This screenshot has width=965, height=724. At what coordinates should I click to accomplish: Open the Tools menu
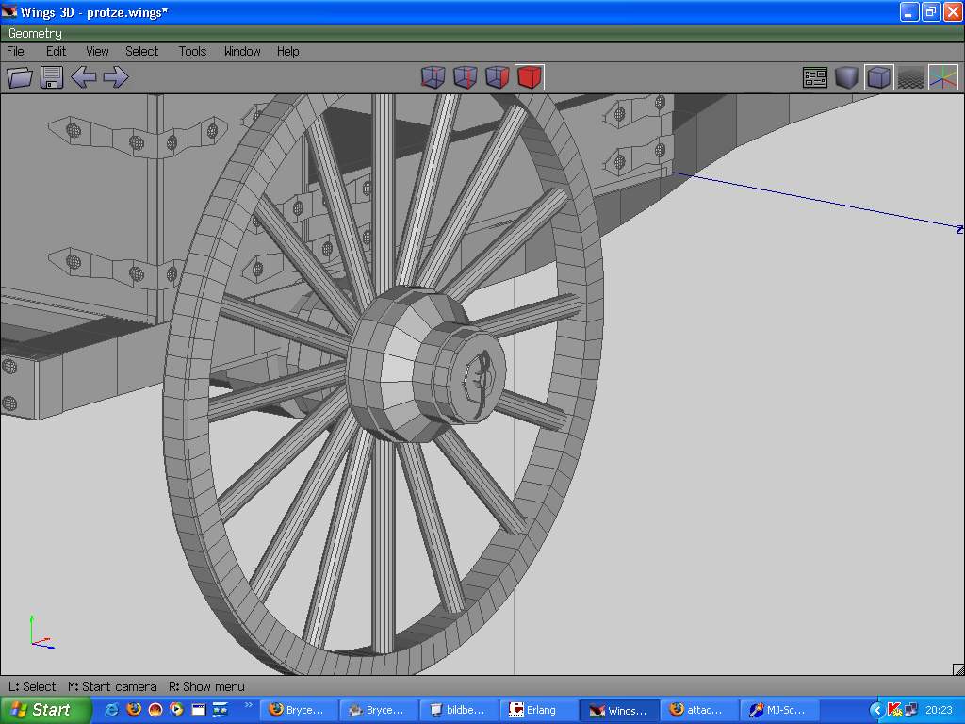coord(192,51)
